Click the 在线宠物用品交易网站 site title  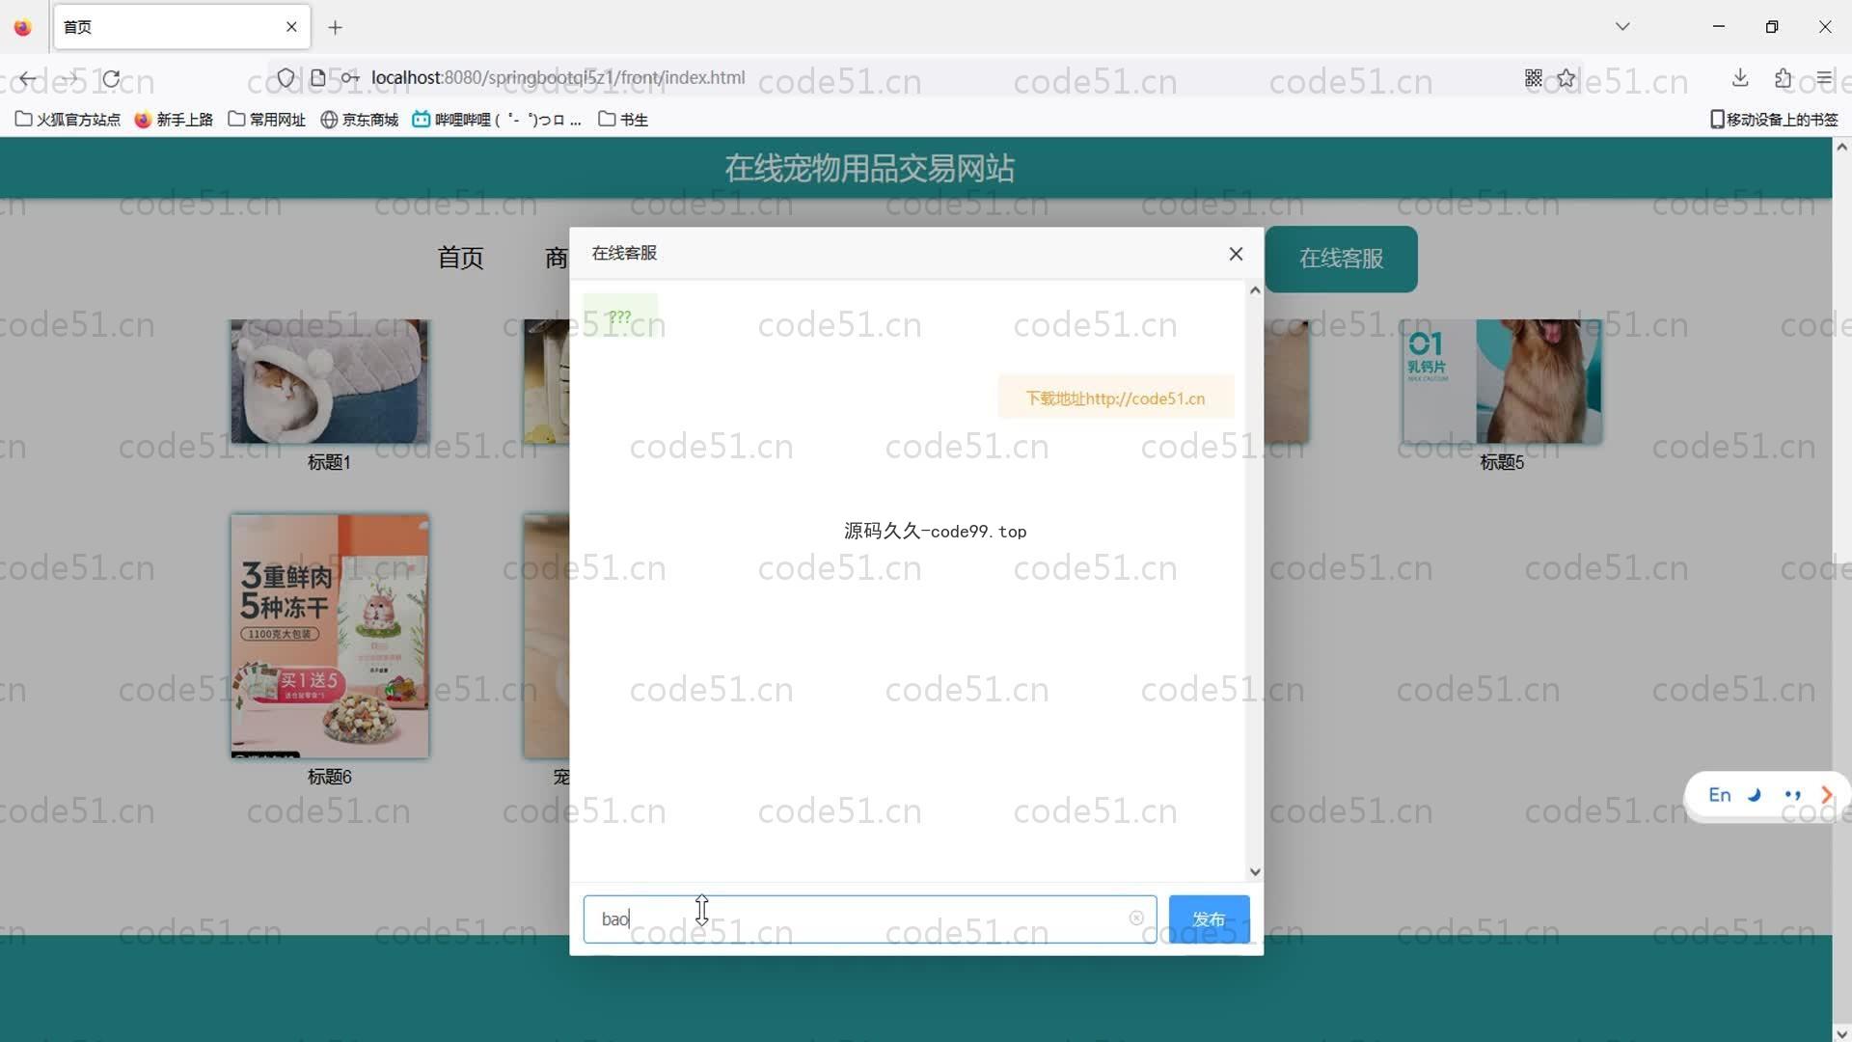[869, 168]
